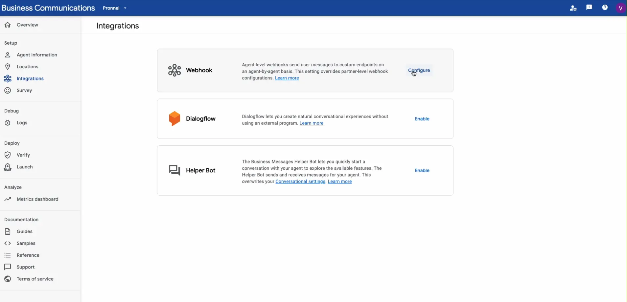627x302 pixels.
Task: Click the Integrations page heading
Action: coord(118,26)
